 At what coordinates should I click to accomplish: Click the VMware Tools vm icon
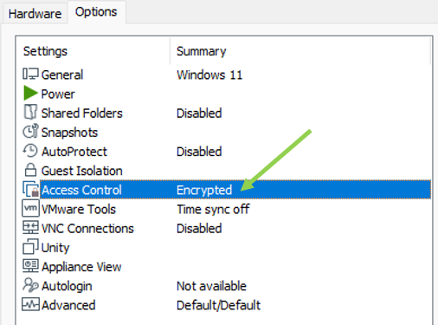(x=30, y=208)
